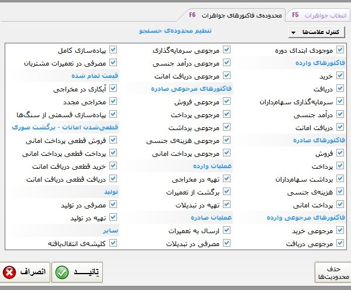Click the فاکتورهای مرجوعی وارده header
This screenshot has width=351, height=290.
[306, 217]
